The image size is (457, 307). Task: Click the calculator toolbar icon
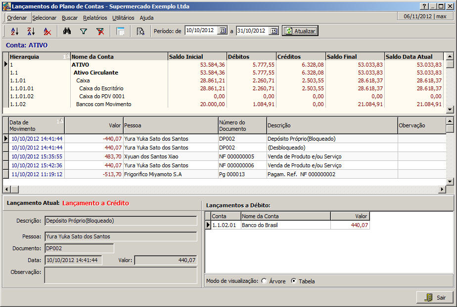120,31
